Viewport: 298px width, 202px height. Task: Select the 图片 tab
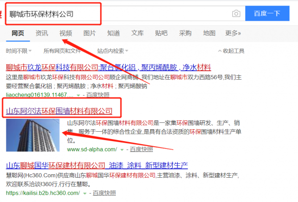pyautogui.click(x=90, y=33)
